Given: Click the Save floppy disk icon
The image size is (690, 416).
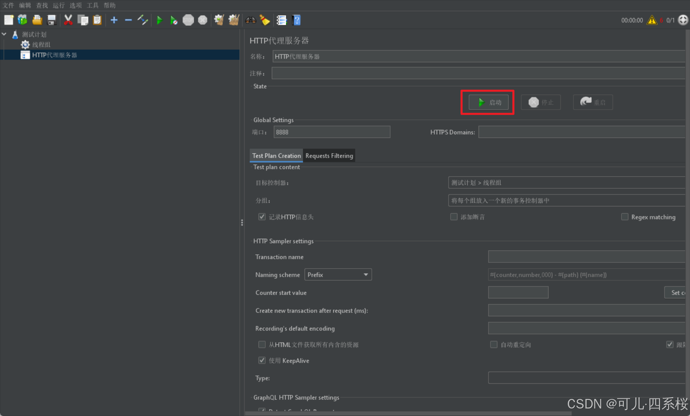Looking at the screenshot, I should pos(52,20).
